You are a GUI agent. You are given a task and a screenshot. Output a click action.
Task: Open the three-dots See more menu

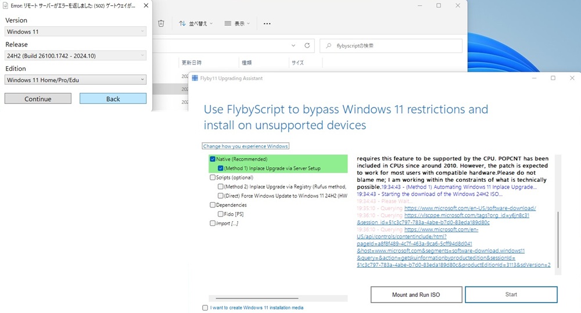[x=267, y=24]
